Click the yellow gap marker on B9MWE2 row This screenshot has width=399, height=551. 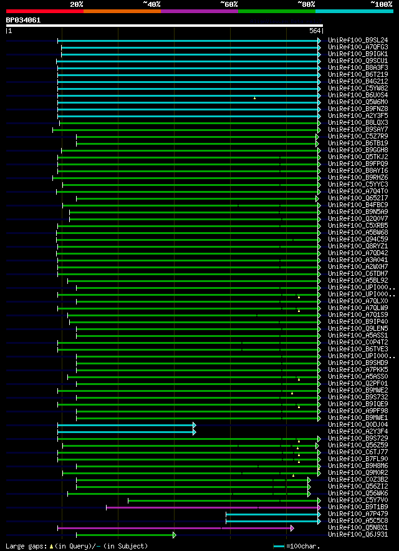click(292, 393)
